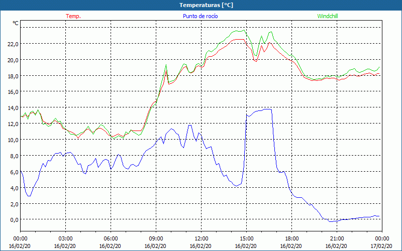Click the blue Punto de rocío legend label
The height and width of the screenshot is (251, 402).
click(200, 16)
